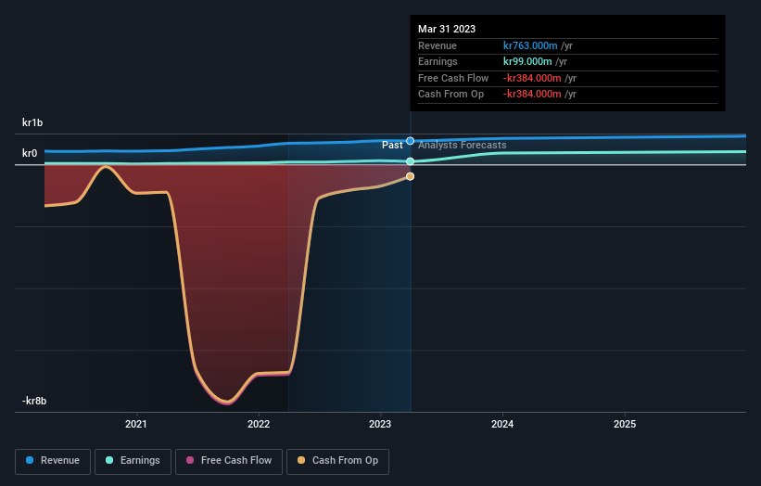Click the kr763.000m revenue value
Screen dimensions: 761x486
click(x=530, y=45)
